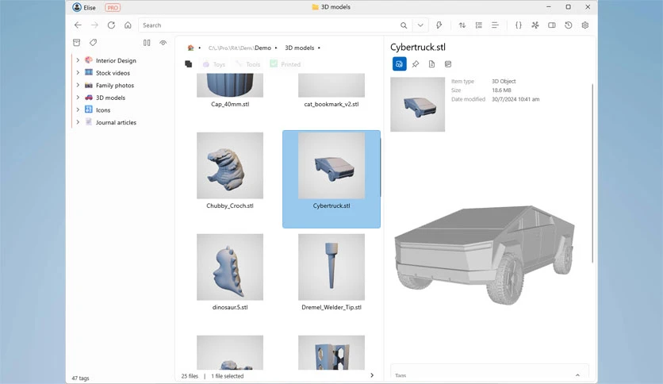The height and width of the screenshot is (384, 663).
Task: Select the Cap_40mm.stl file
Action: coord(230,90)
